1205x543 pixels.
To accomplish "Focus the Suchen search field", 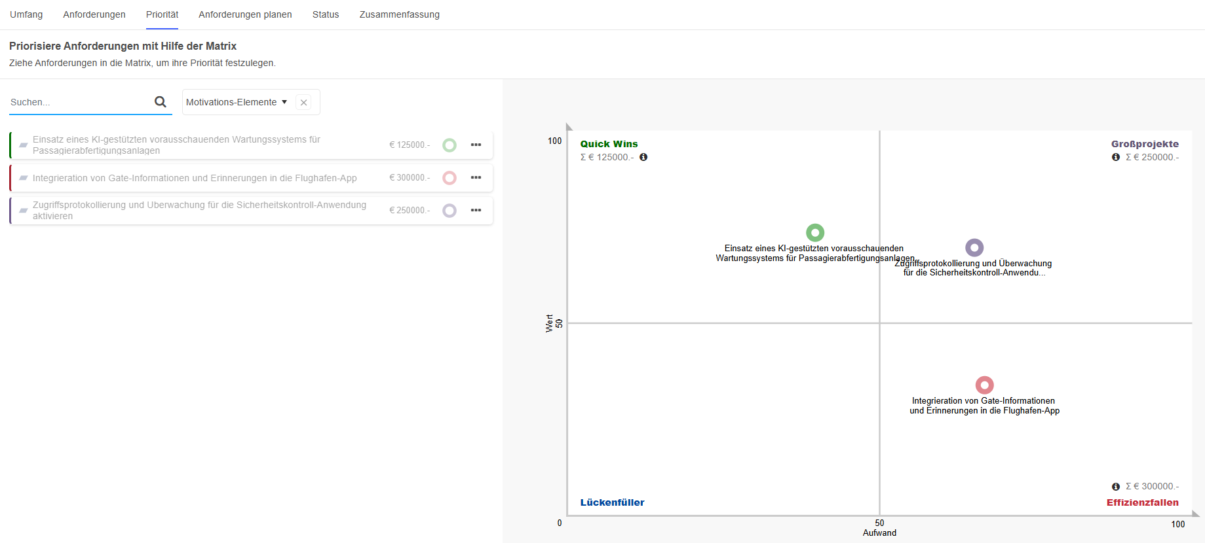I will [79, 103].
